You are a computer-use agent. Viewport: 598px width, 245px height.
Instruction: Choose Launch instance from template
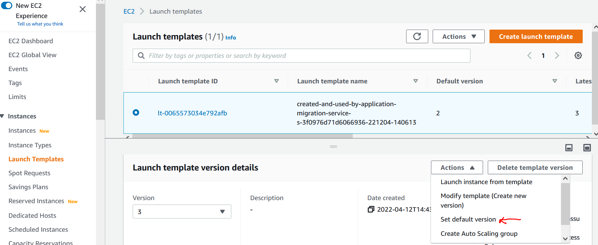click(486, 182)
